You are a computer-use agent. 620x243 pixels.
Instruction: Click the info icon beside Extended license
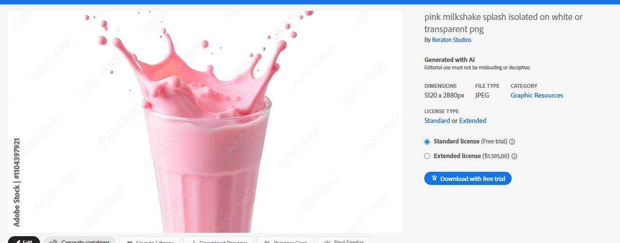[x=514, y=157]
